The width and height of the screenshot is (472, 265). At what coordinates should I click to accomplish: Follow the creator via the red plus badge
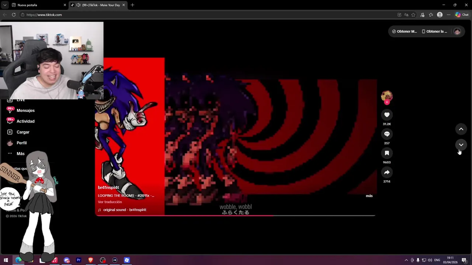point(387,102)
